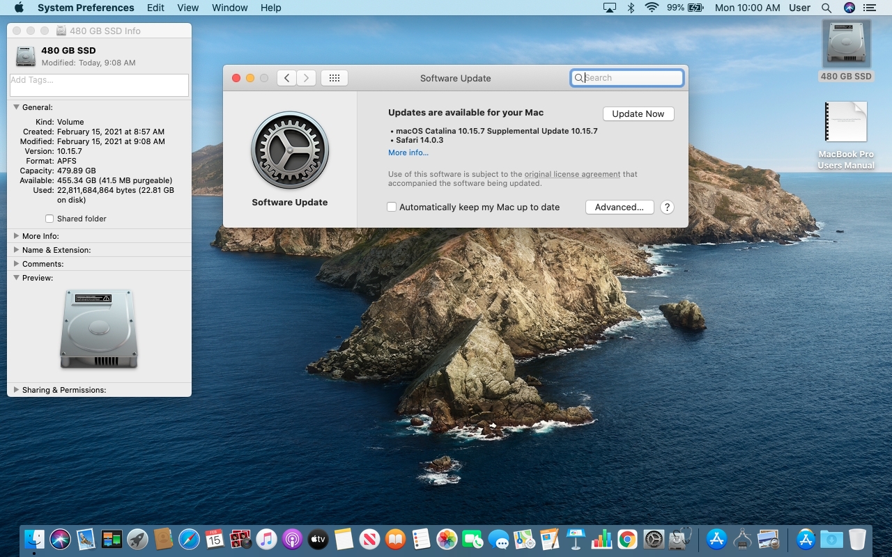
Task: Open the Help menu
Action: click(270, 8)
